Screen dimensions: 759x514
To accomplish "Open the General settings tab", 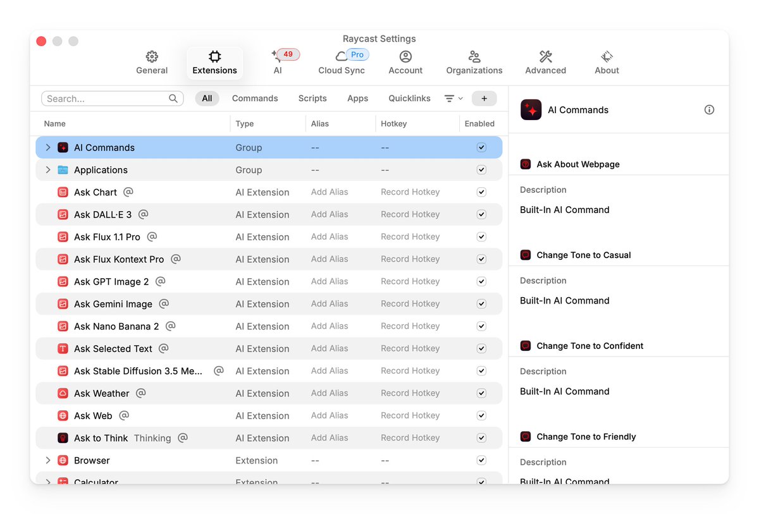I will point(152,63).
